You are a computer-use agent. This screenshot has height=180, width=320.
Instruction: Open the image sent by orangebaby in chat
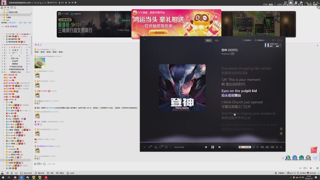[40, 63]
